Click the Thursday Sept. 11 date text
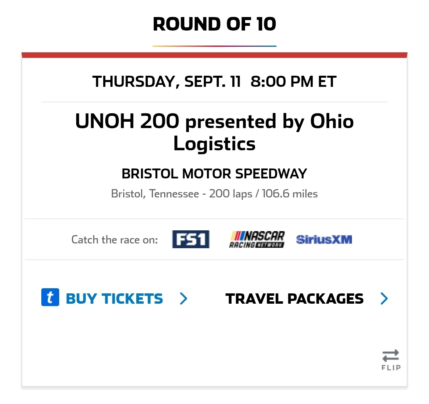429x404 pixels. pos(166,81)
